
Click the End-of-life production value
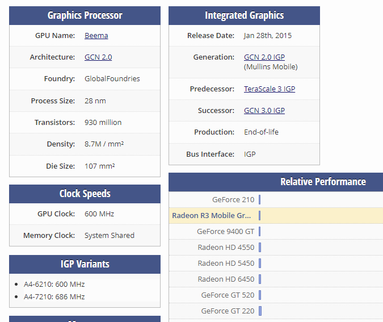261,132
